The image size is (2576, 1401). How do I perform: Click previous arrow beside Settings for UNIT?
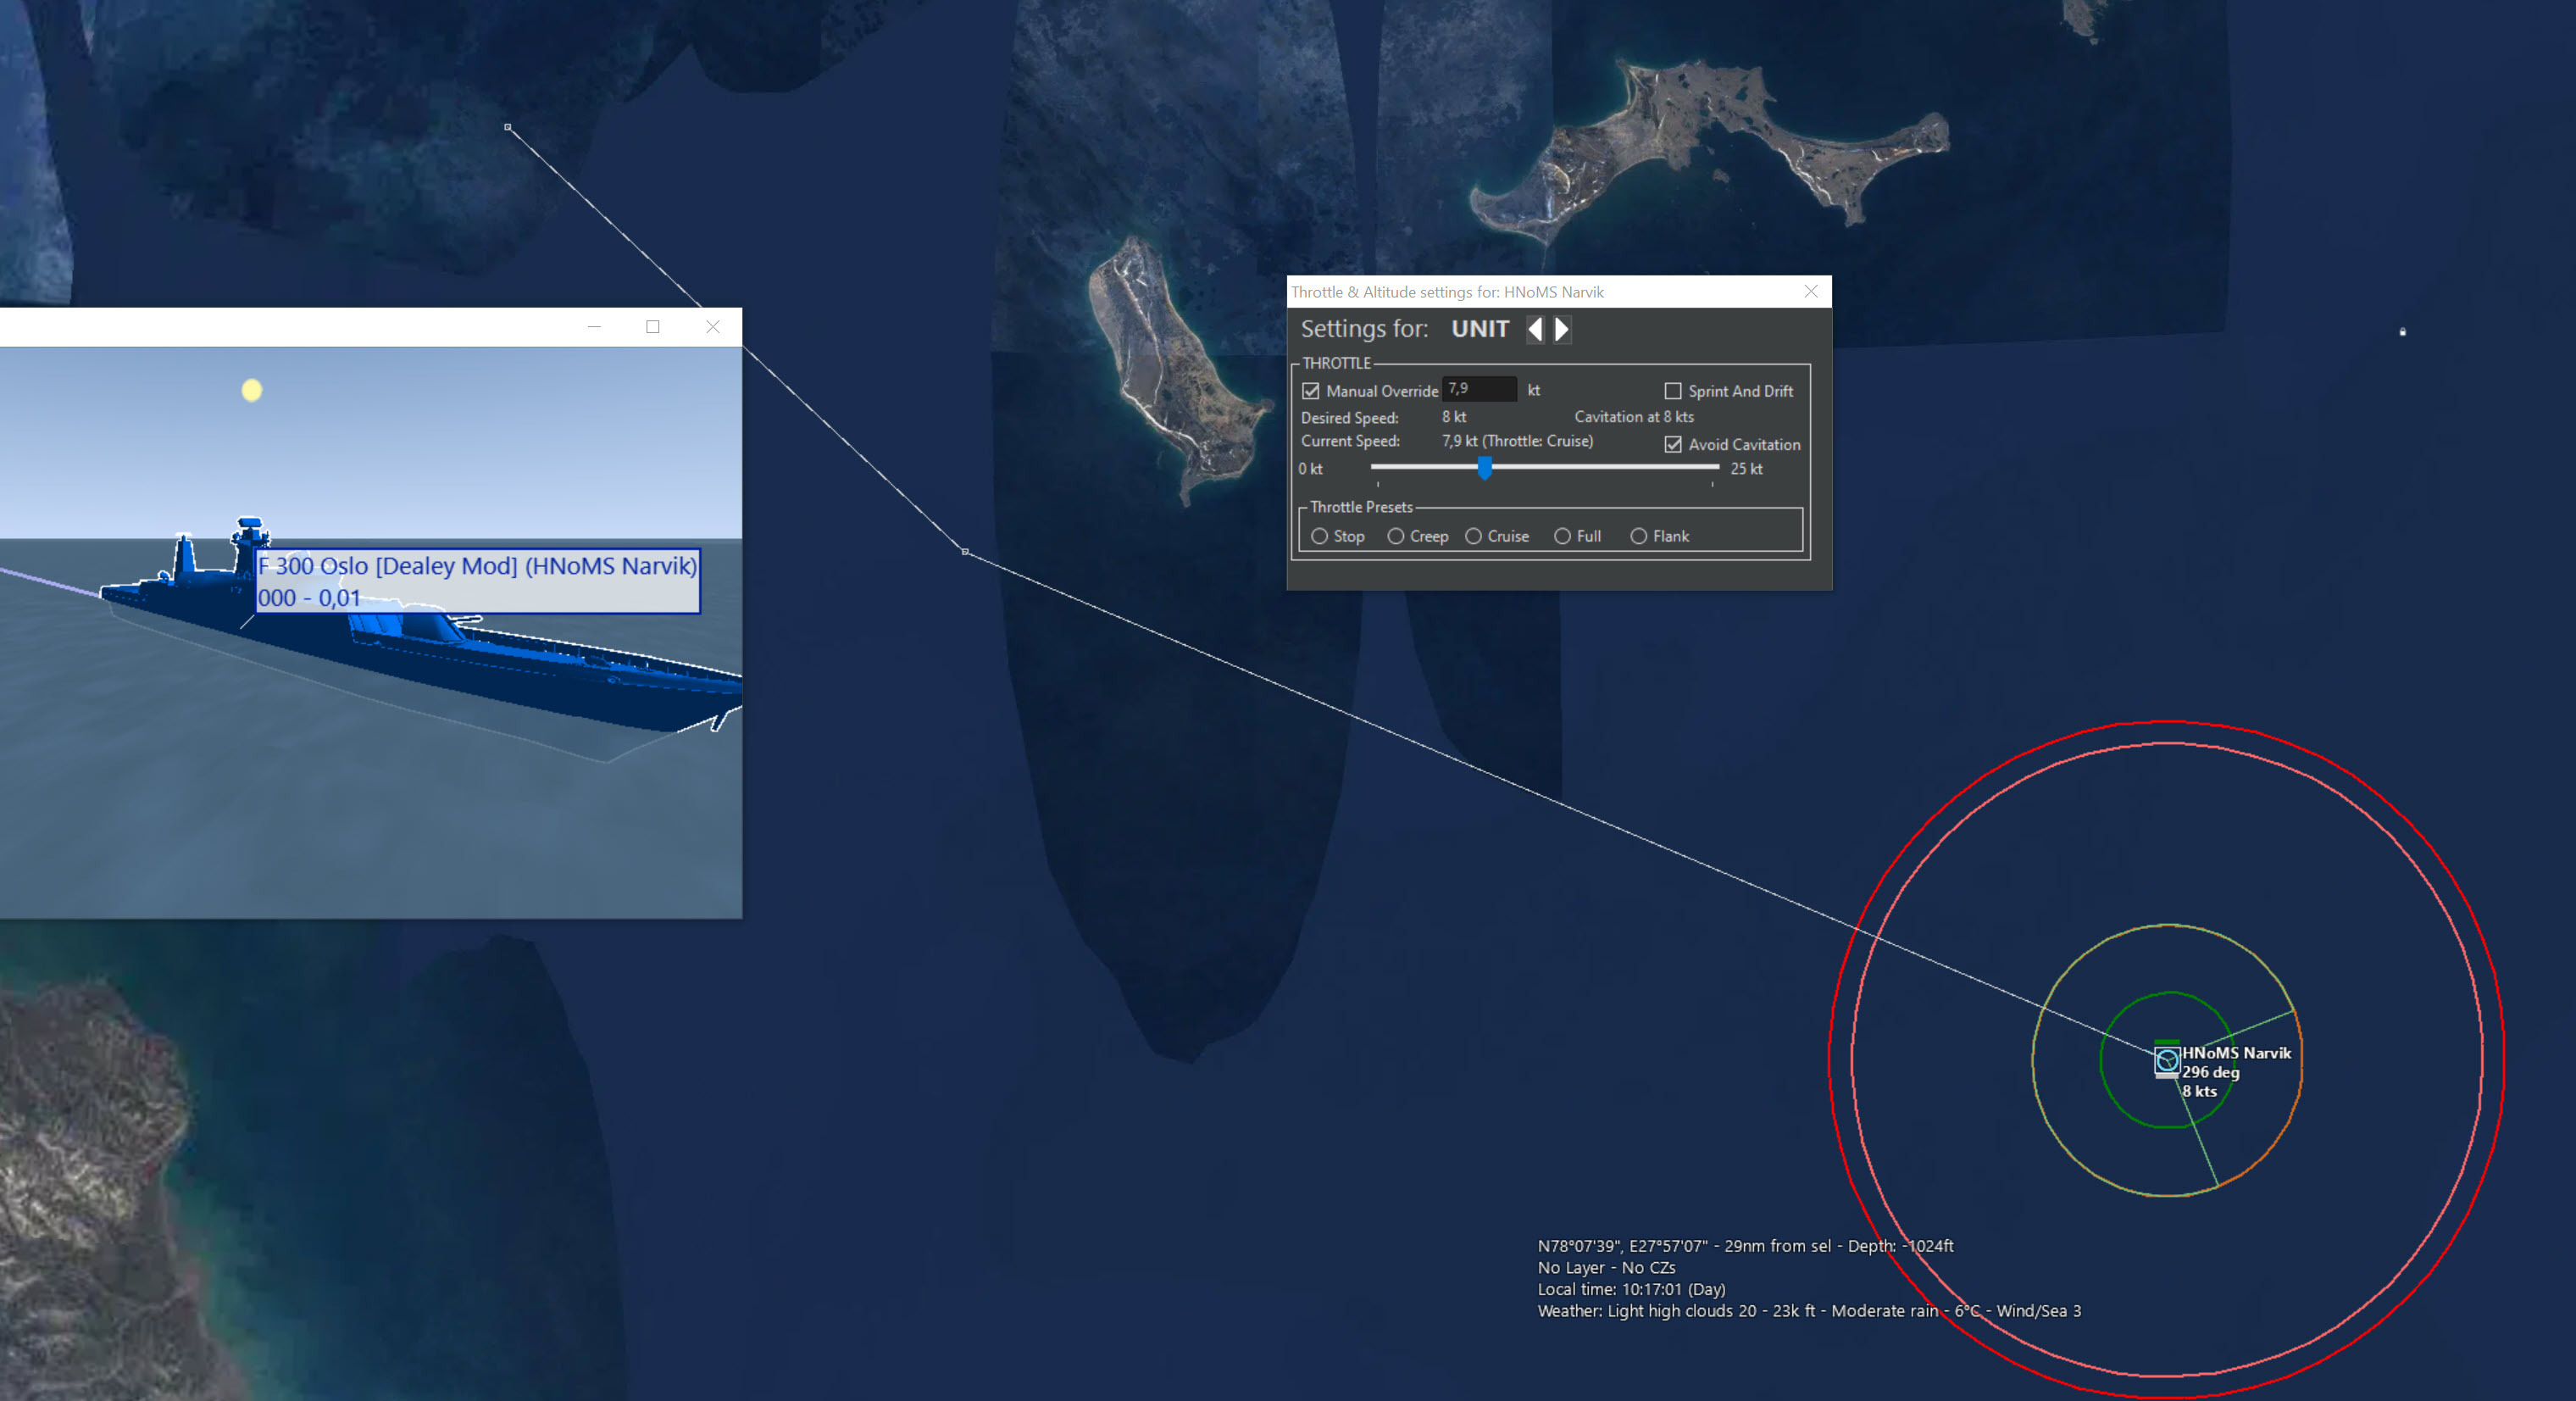tap(1535, 329)
